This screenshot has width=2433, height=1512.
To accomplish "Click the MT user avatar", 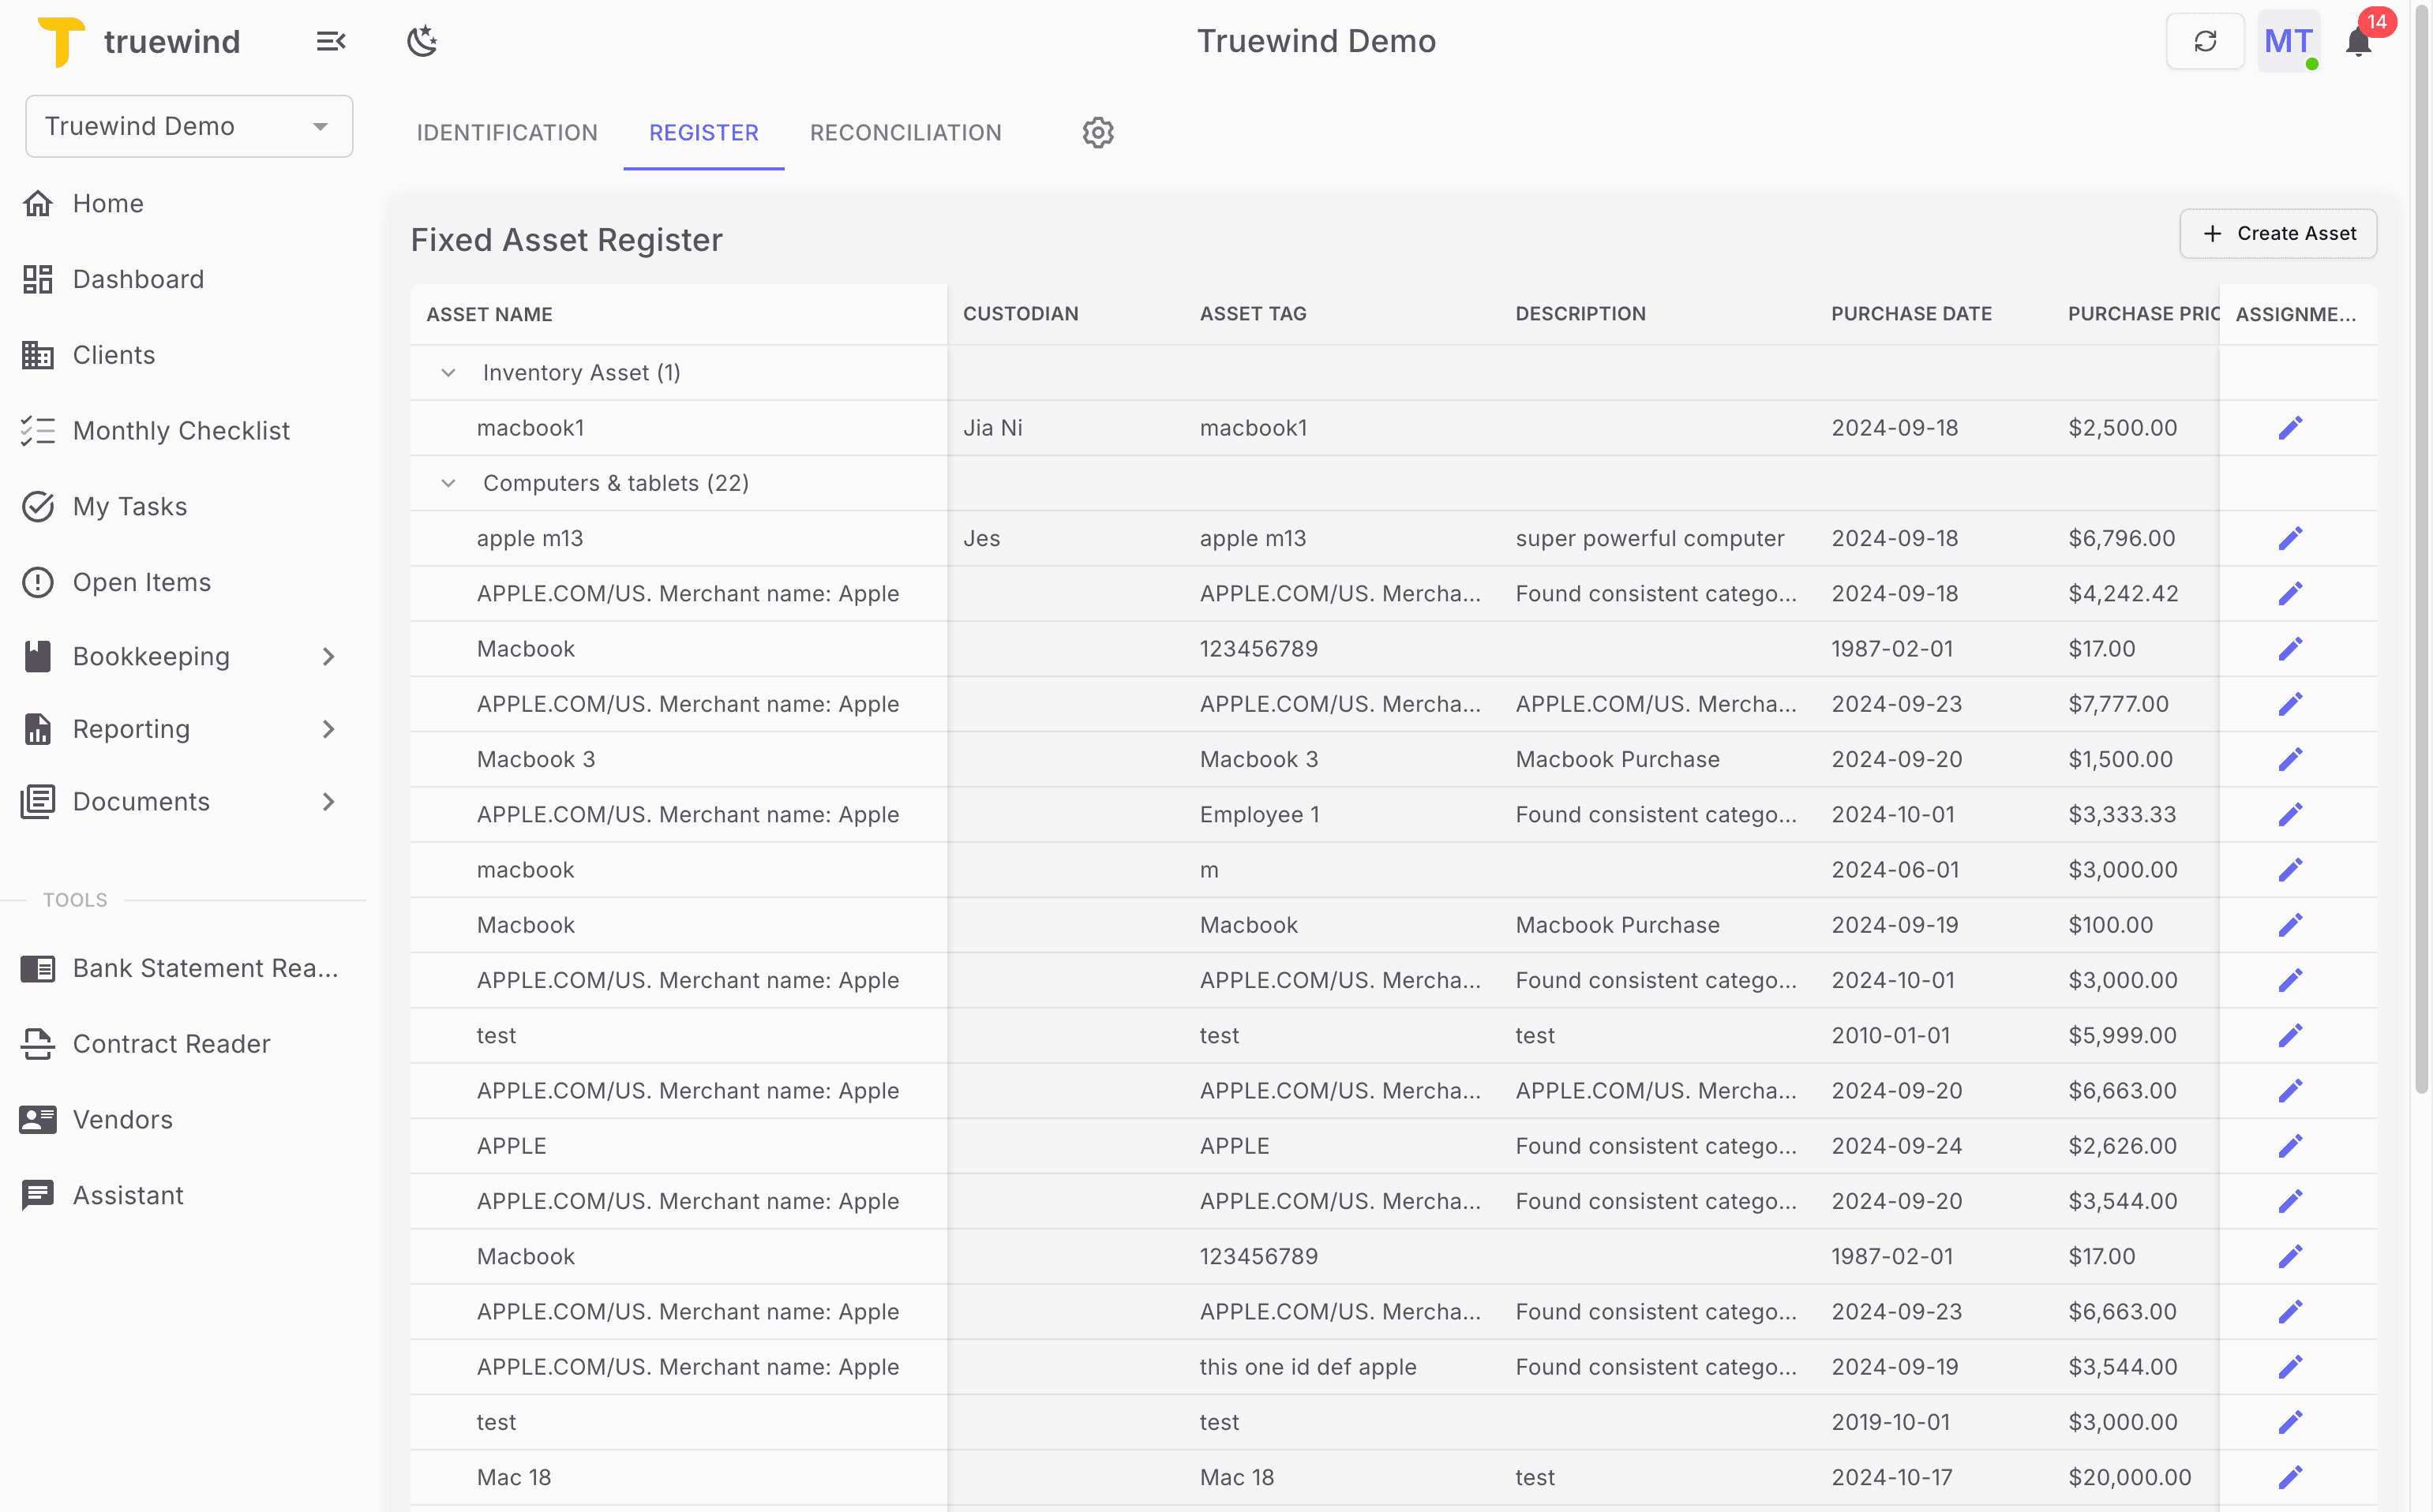I will [2289, 41].
